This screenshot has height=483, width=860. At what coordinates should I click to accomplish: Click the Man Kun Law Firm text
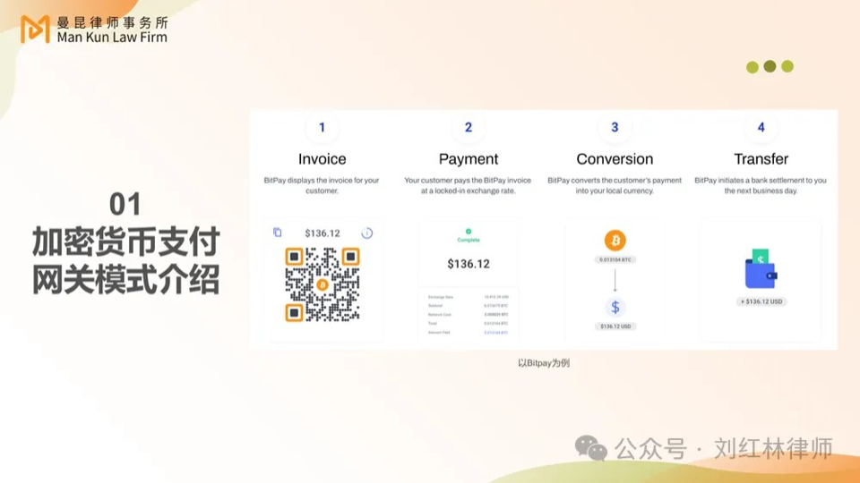click(x=112, y=38)
